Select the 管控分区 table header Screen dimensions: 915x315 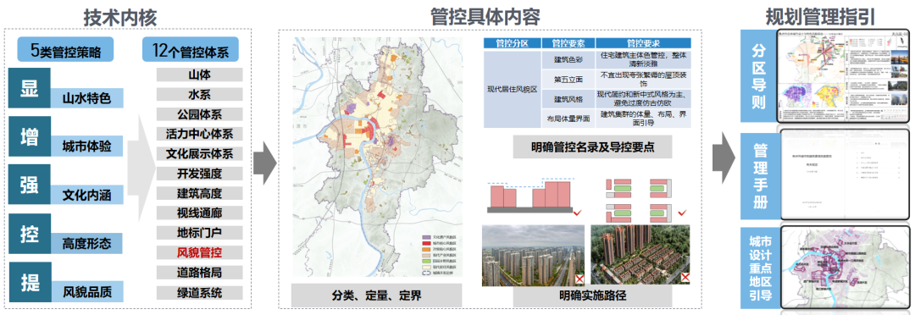point(513,43)
